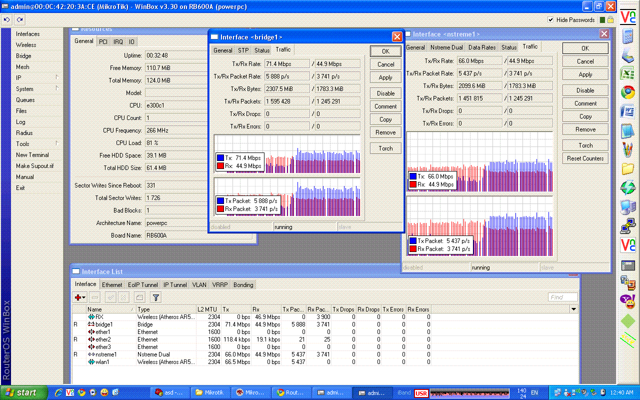This screenshot has width=640, height=400.
Task: Open New Terminal from the sidebar
Action: tap(37, 155)
